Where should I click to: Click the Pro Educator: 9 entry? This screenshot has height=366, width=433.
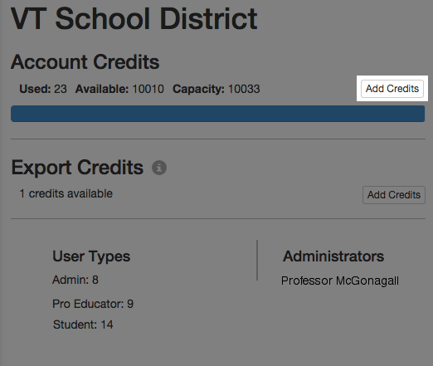pyautogui.click(x=93, y=304)
